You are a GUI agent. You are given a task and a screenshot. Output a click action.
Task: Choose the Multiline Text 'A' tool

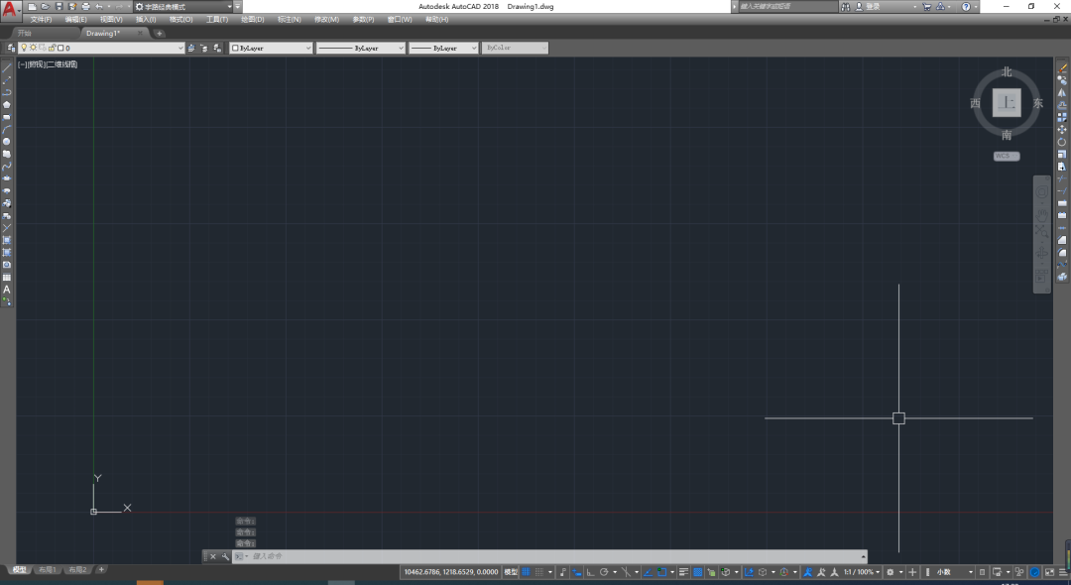pyautogui.click(x=7, y=290)
